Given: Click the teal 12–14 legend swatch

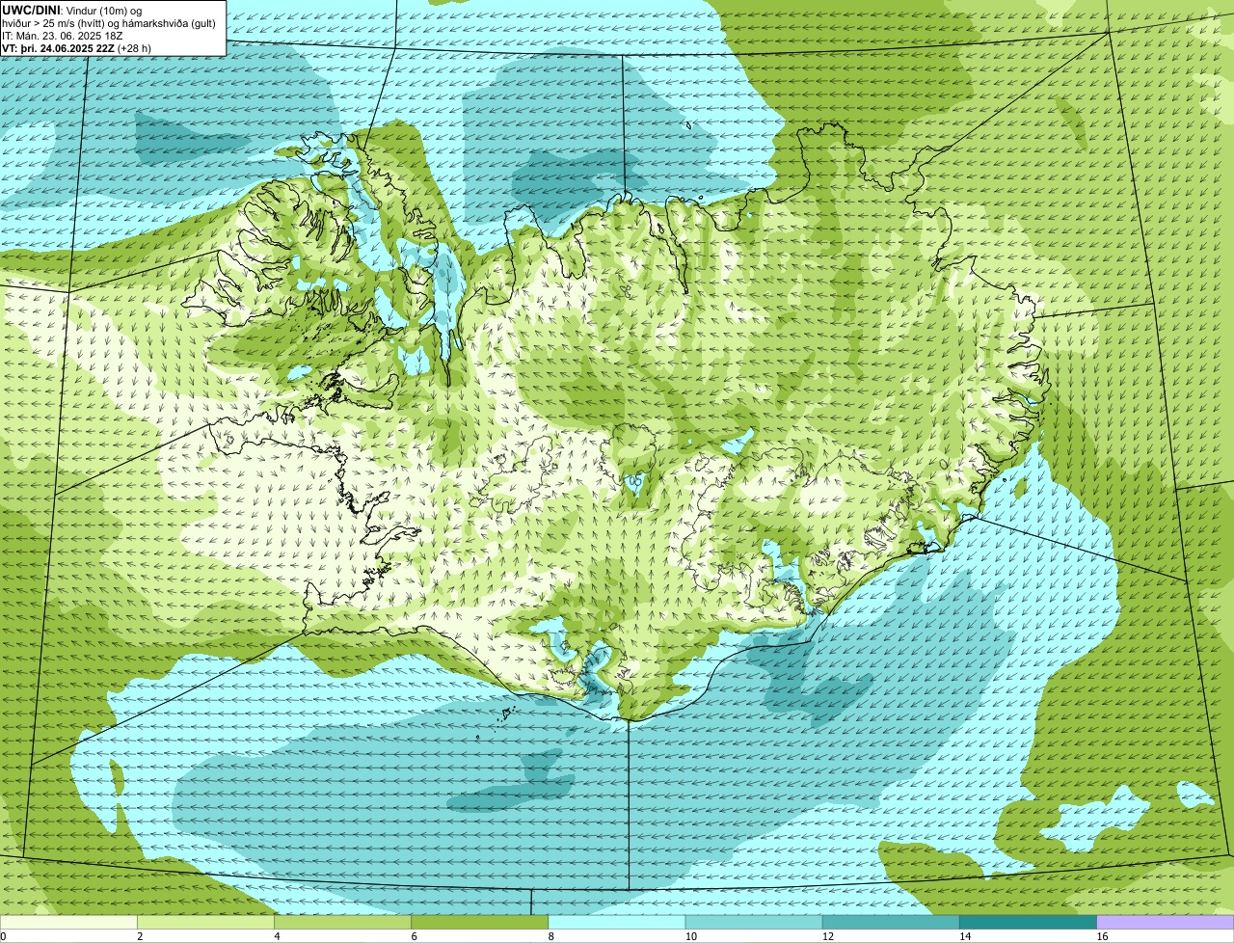Looking at the screenshot, I should click(891, 922).
